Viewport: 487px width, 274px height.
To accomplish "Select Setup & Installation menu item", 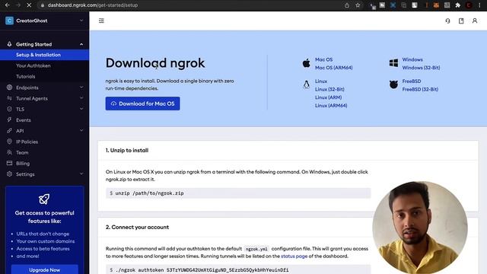I will point(44,55).
